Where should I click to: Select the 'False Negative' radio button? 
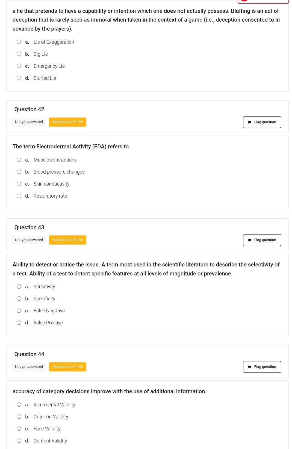[x=19, y=311]
